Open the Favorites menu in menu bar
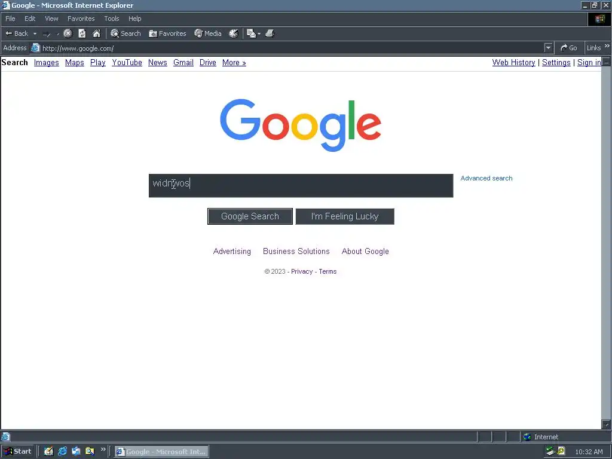This screenshot has width=612, height=459. pos(81,19)
